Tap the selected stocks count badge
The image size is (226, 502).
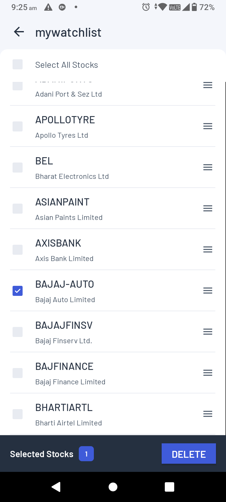(x=86, y=454)
